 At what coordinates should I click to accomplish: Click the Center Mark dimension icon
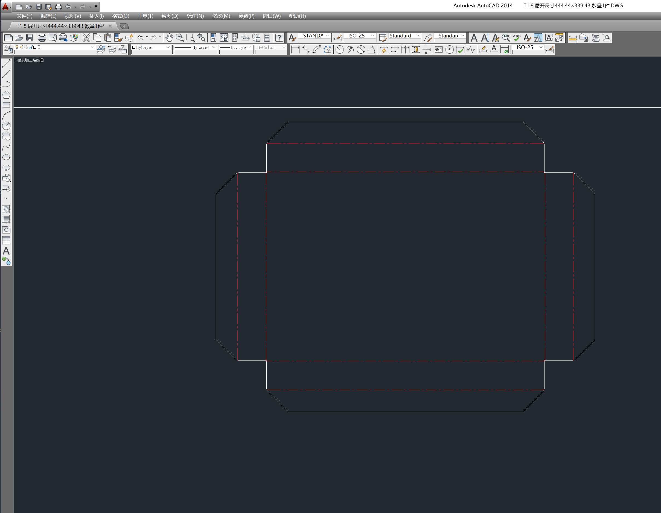pos(449,49)
